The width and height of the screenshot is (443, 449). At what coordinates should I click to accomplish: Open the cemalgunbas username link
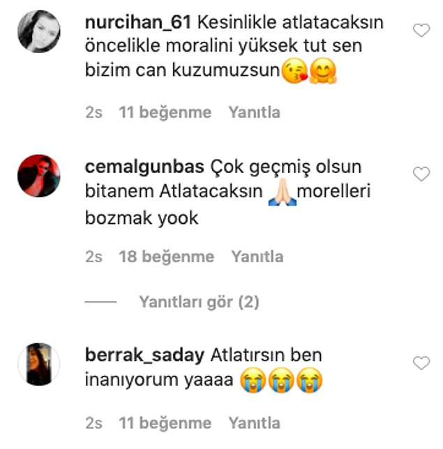pyautogui.click(x=144, y=167)
